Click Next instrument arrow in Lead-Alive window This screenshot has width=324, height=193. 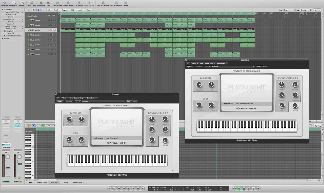pos(125,143)
